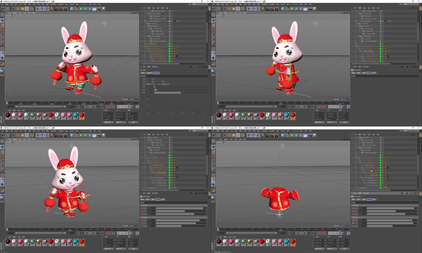
Task: Collapse R_Collar_con+ node, bottom-right window
Action: 362,178
